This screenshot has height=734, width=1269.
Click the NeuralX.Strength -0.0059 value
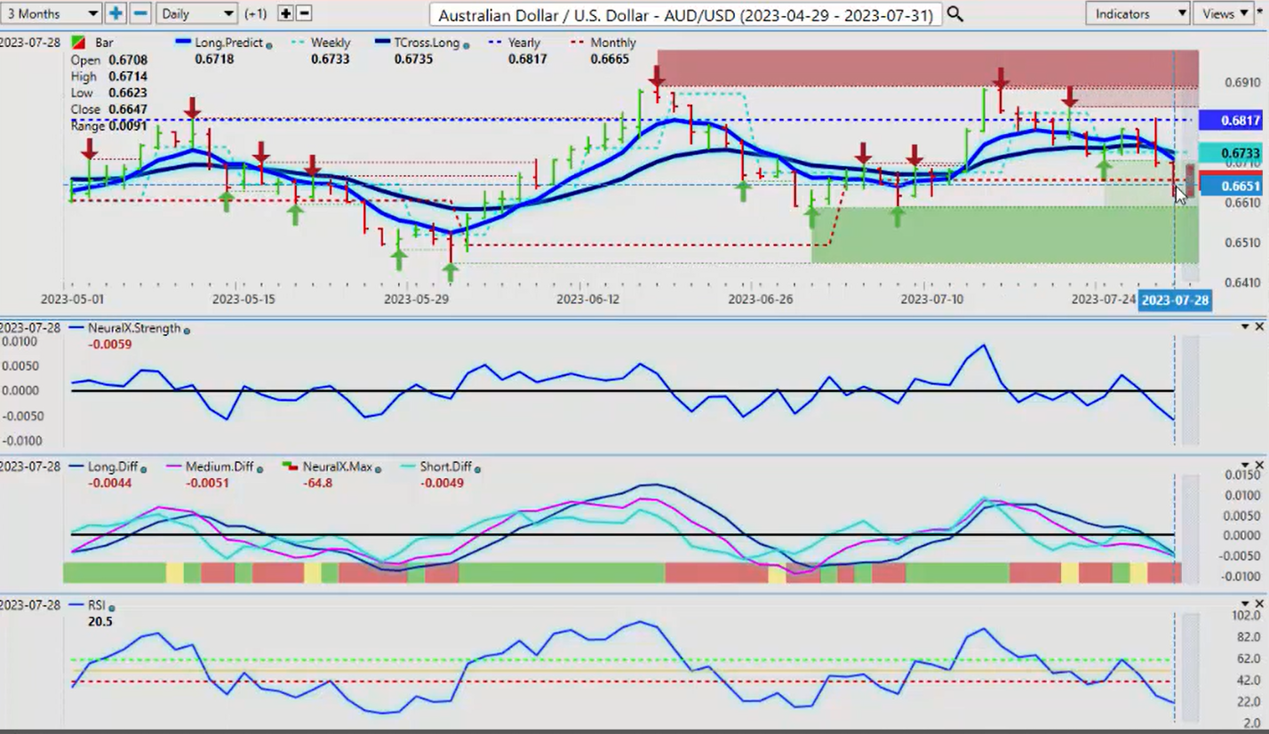pos(110,344)
